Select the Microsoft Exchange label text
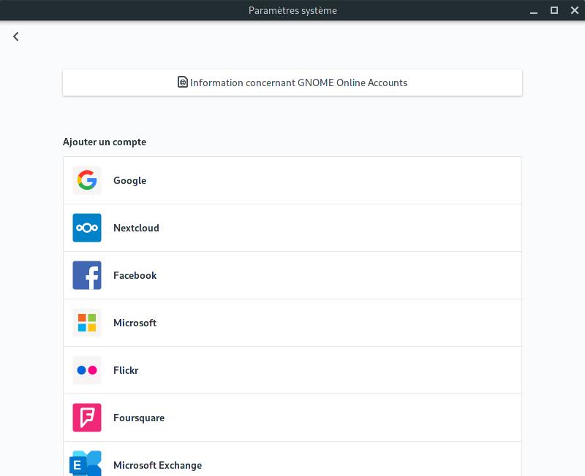This screenshot has height=476, width=585. click(x=157, y=465)
